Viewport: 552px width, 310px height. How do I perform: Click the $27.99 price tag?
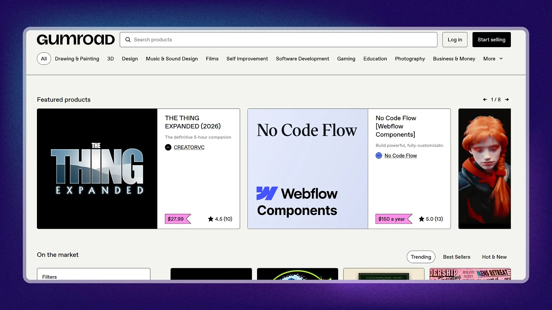(178, 219)
